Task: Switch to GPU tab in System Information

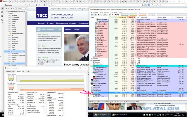Action: pos(28,72)
